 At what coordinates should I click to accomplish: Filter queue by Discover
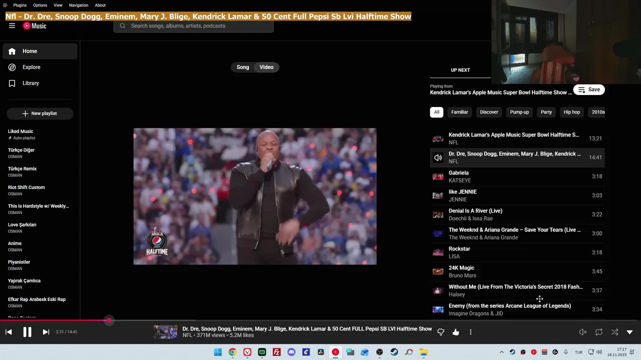[x=489, y=112]
